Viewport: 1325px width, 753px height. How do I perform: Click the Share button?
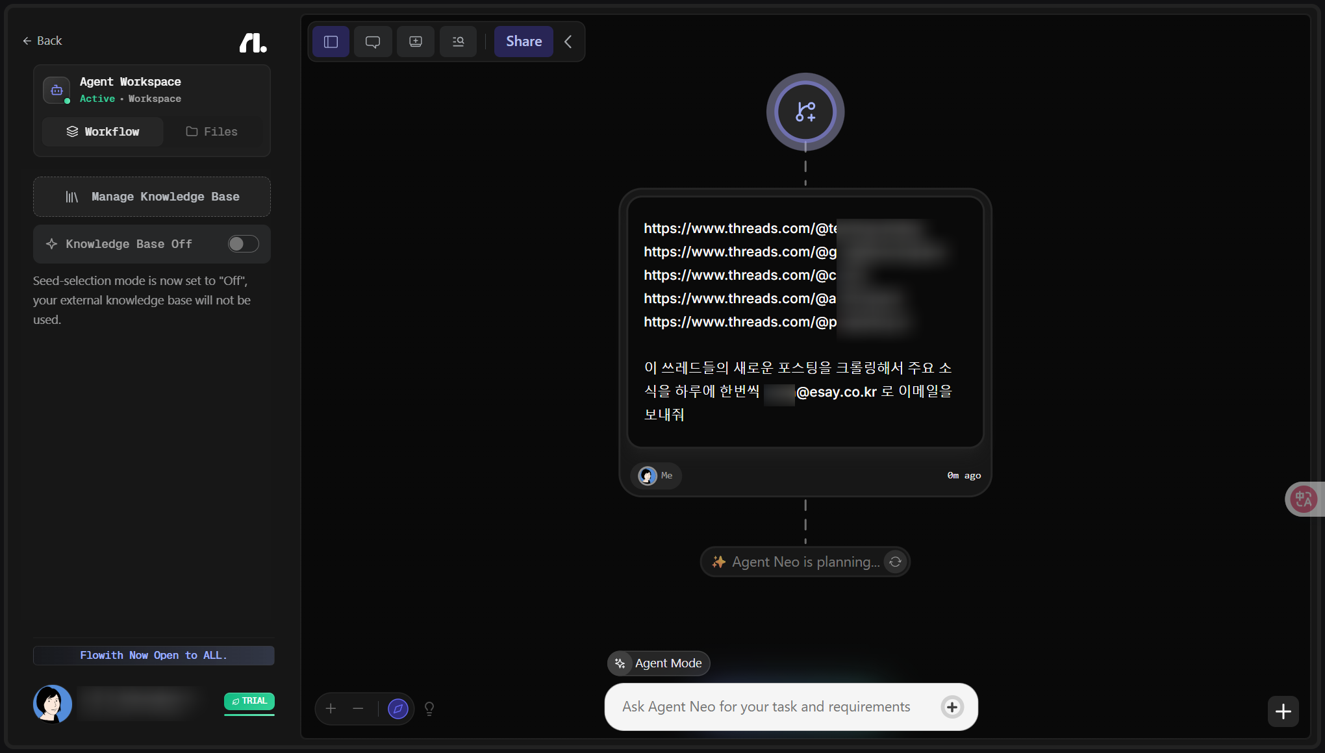(x=524, y=42)
